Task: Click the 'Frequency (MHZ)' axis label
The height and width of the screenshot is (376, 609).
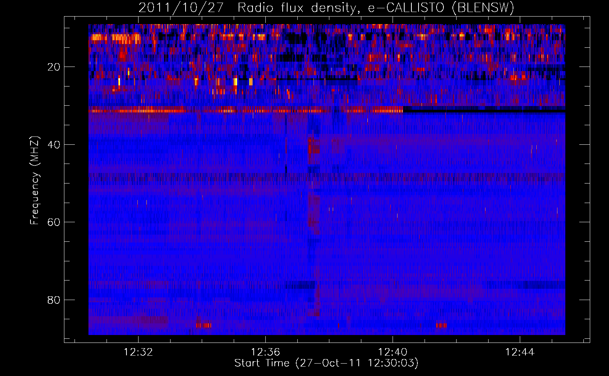Action: point(35,180)
